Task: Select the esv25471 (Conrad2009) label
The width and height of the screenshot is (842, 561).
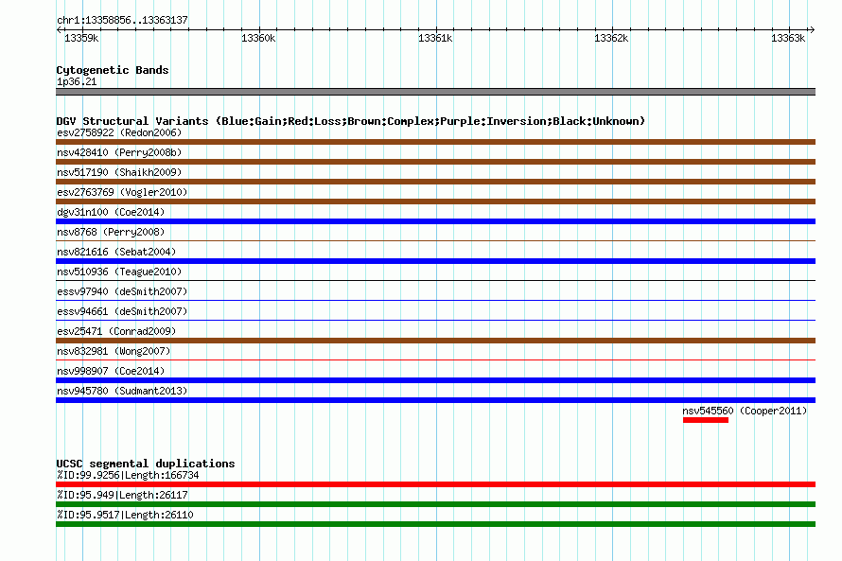Action: (x=116, y=331)
